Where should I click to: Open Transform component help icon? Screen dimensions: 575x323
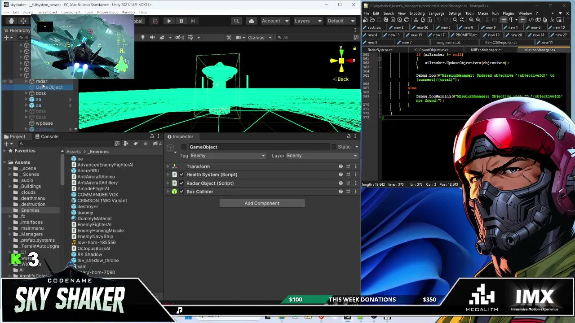click(x=341, y=166)
